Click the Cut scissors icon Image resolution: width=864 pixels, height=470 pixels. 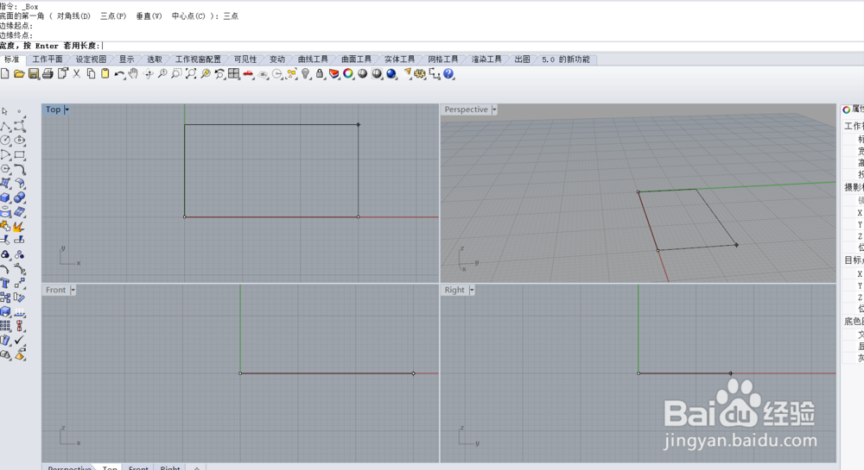point(77,73)
